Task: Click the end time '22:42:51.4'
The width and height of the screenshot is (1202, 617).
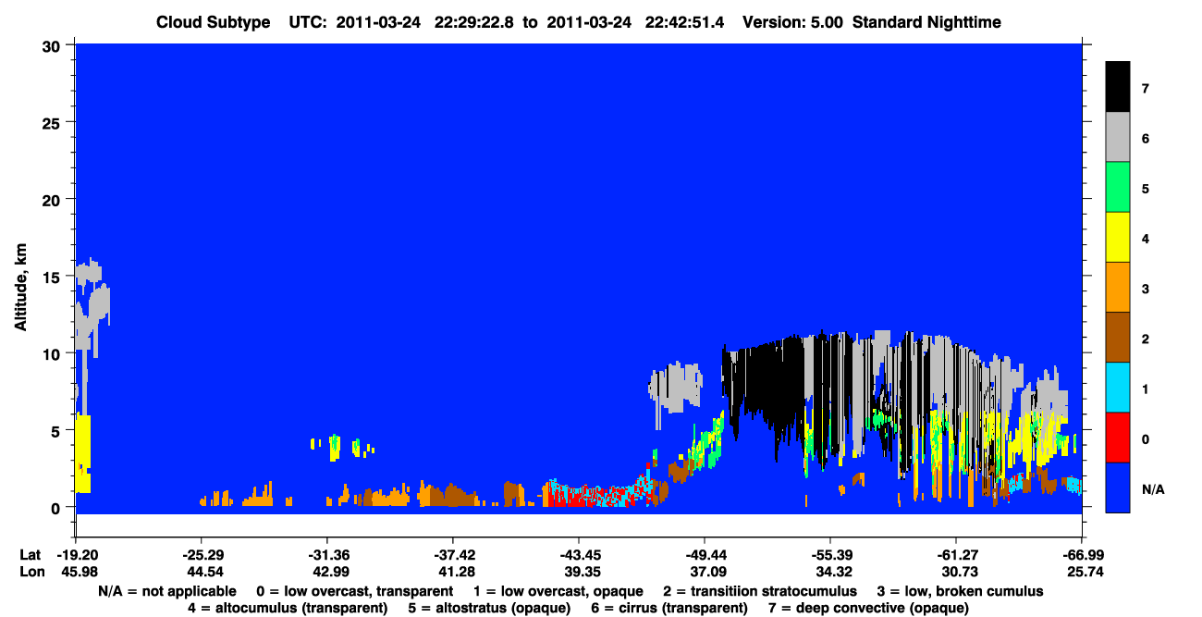Action: 686,22
